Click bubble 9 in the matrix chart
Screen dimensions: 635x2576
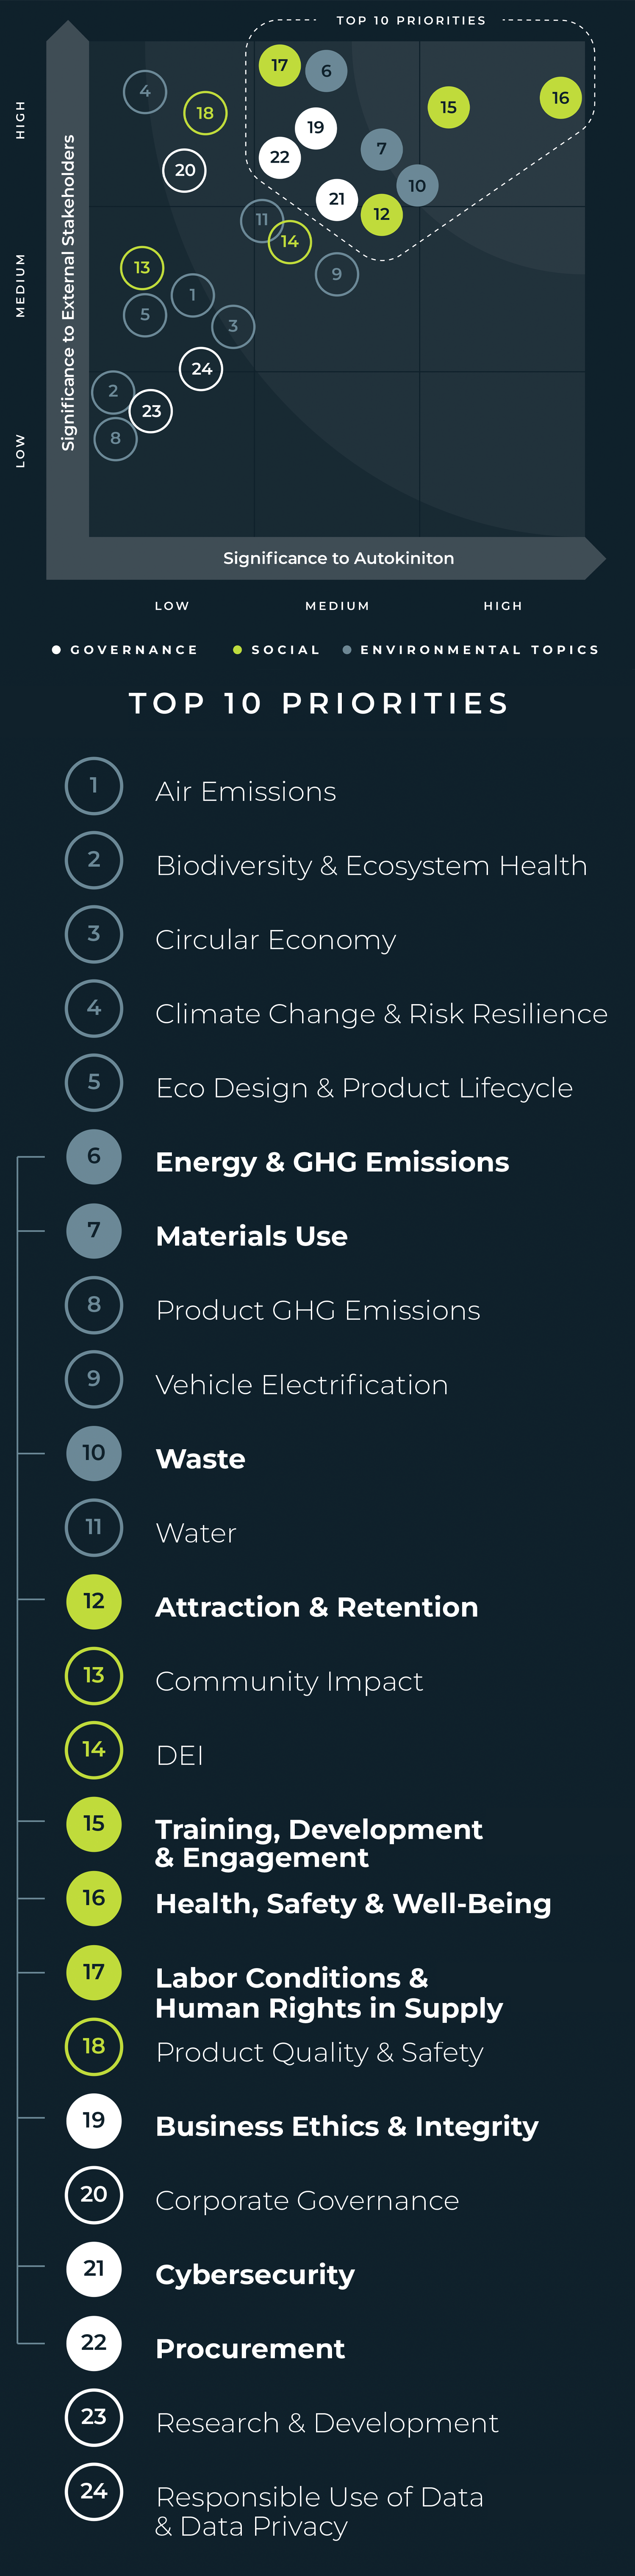tap(337, 274)
